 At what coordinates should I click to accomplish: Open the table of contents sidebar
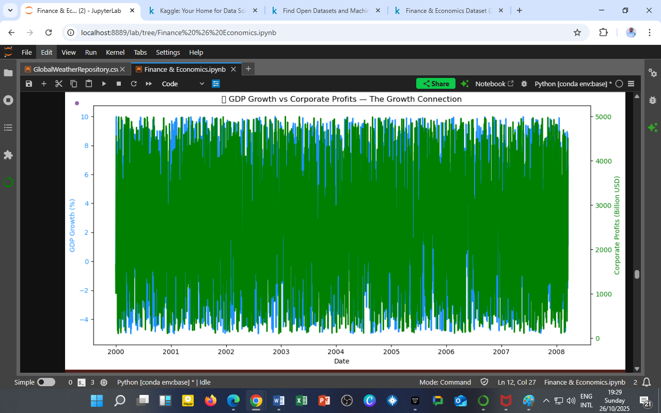pyautogui.click(x=8, y=128)
